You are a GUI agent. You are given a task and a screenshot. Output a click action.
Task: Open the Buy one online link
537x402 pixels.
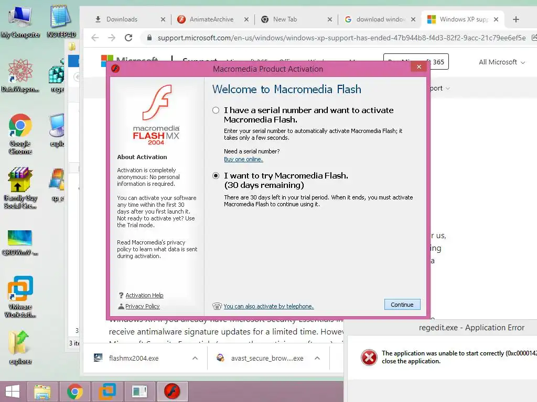(243, 159)
